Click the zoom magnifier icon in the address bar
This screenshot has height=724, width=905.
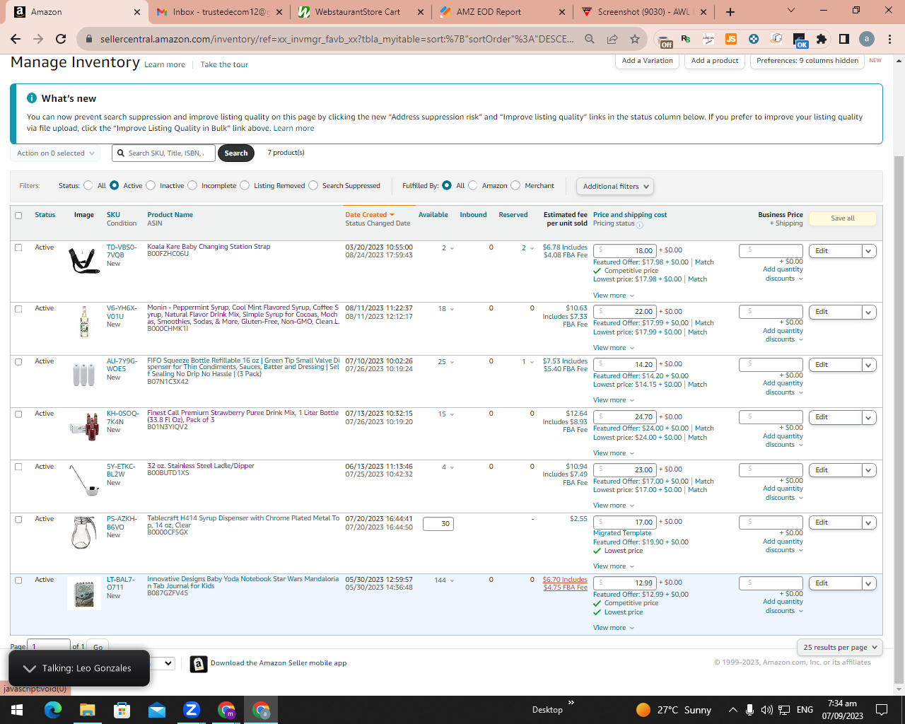click(589, 39)
